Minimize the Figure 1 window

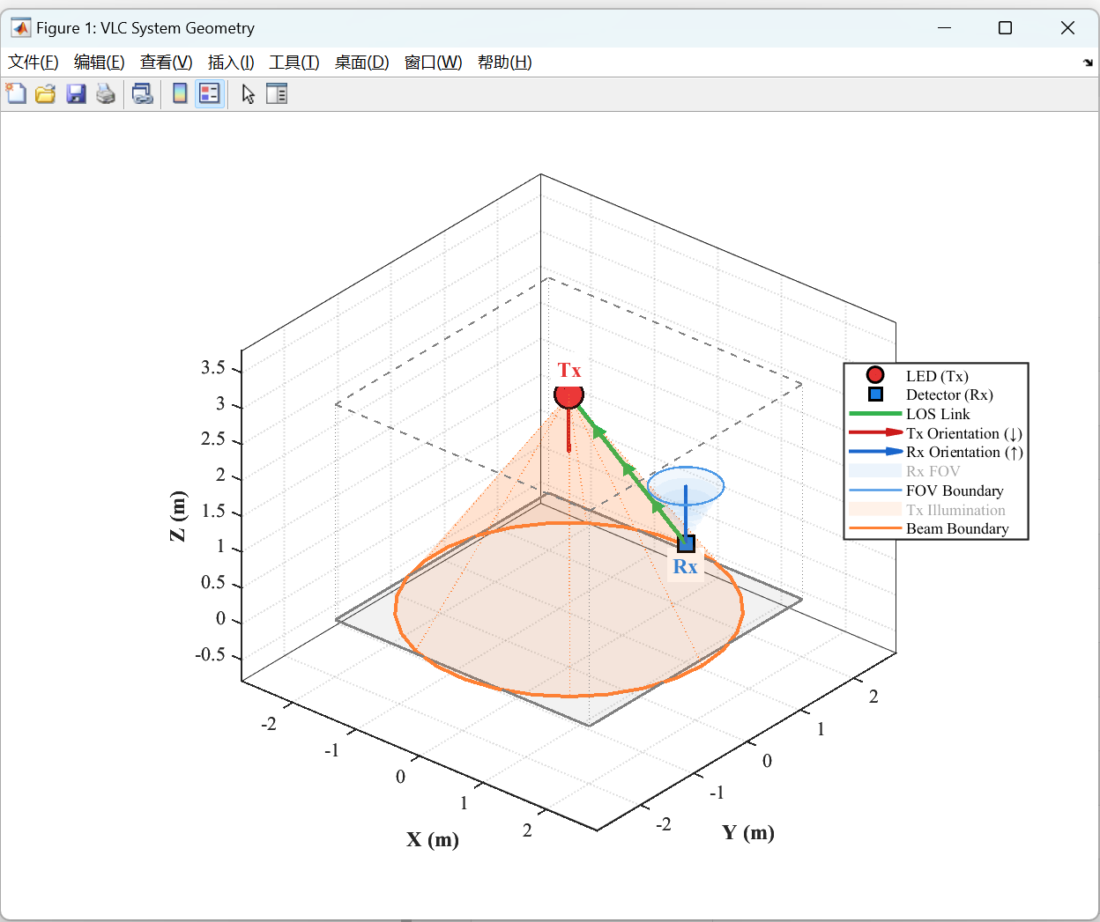tap(944, 27)
